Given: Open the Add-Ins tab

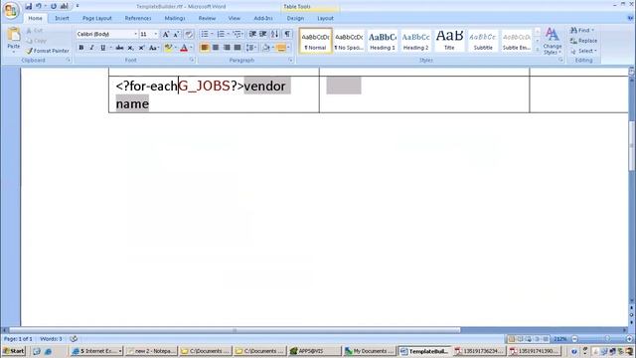Looking at the screenshot, I should tap(263, 18).
